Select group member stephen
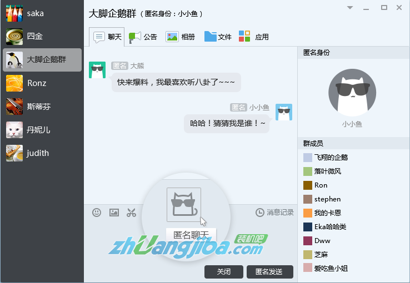The image size is (410, 283). (x=327, y=199)
